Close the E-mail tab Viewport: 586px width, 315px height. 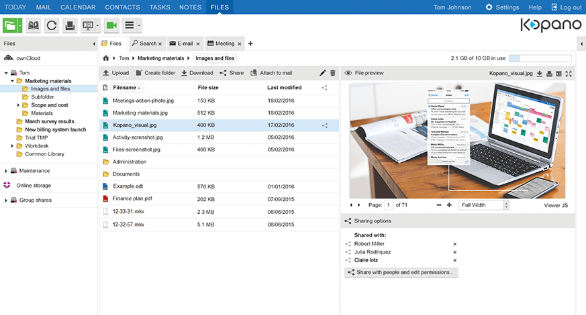point(198,44)
